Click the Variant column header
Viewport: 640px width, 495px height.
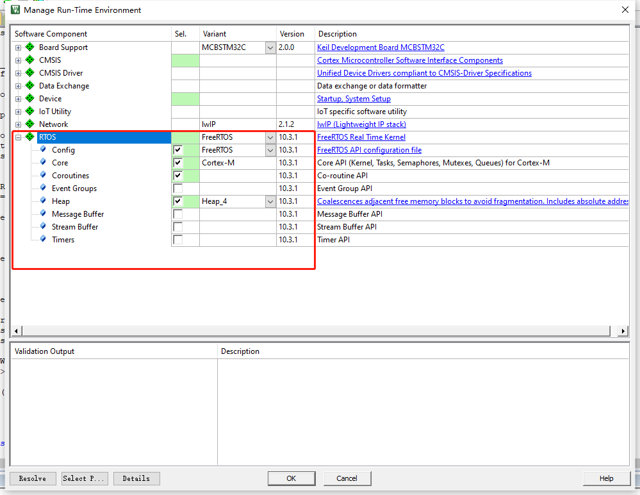(238, 34)
